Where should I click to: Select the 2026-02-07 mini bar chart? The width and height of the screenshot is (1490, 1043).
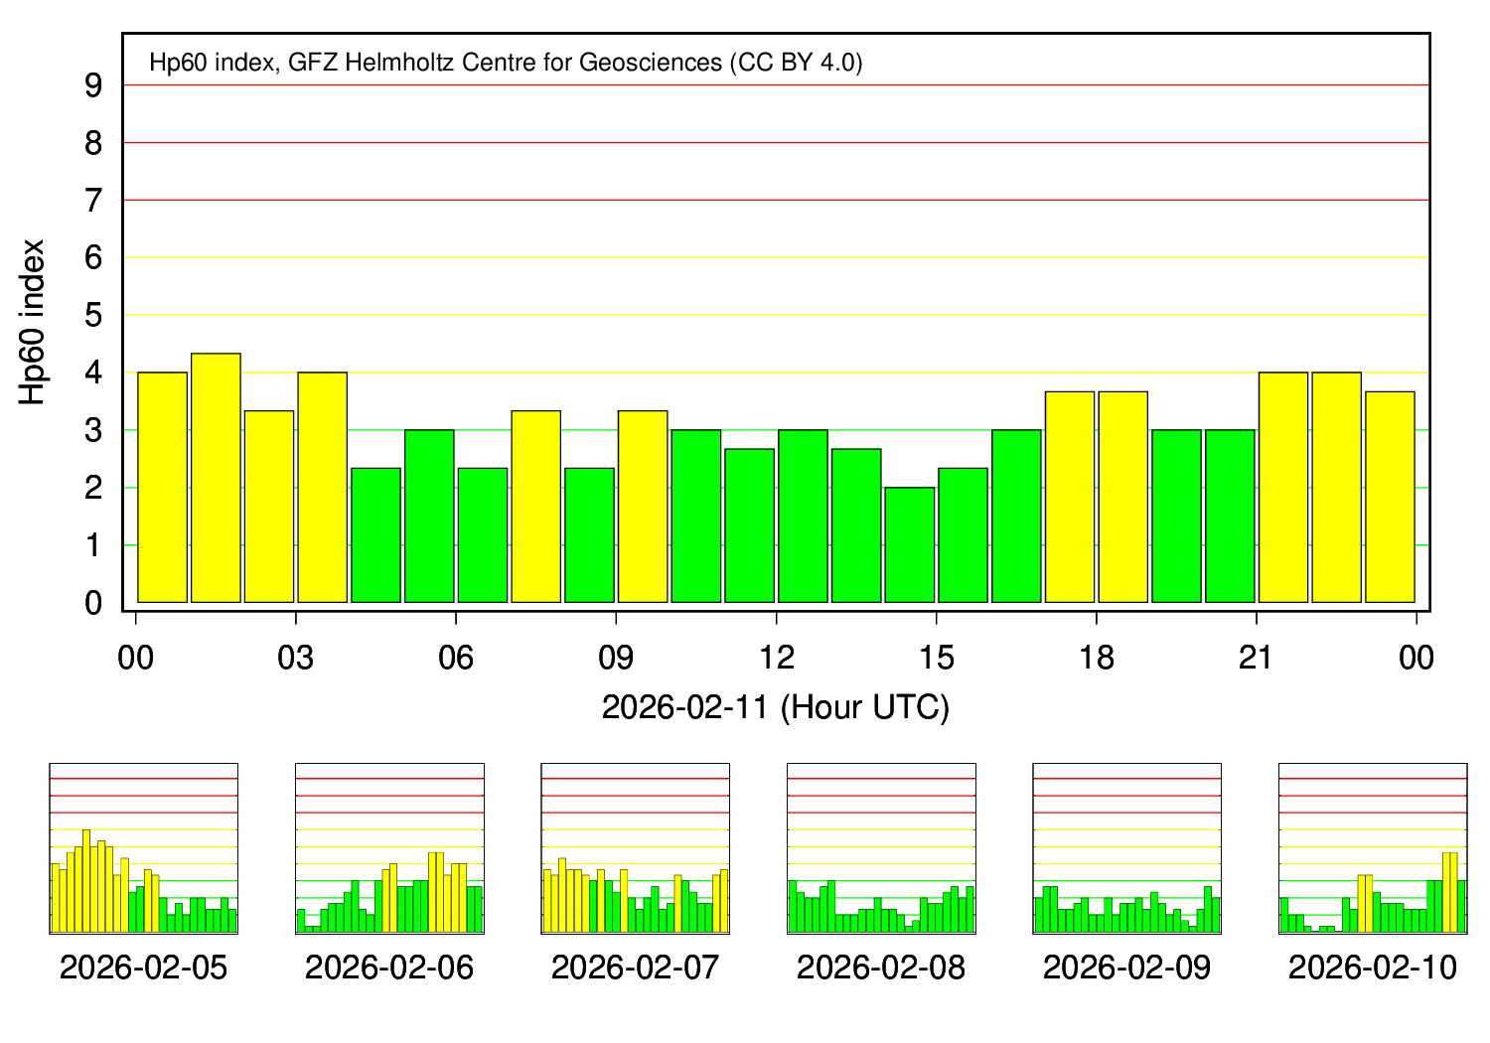click(635, 848)
